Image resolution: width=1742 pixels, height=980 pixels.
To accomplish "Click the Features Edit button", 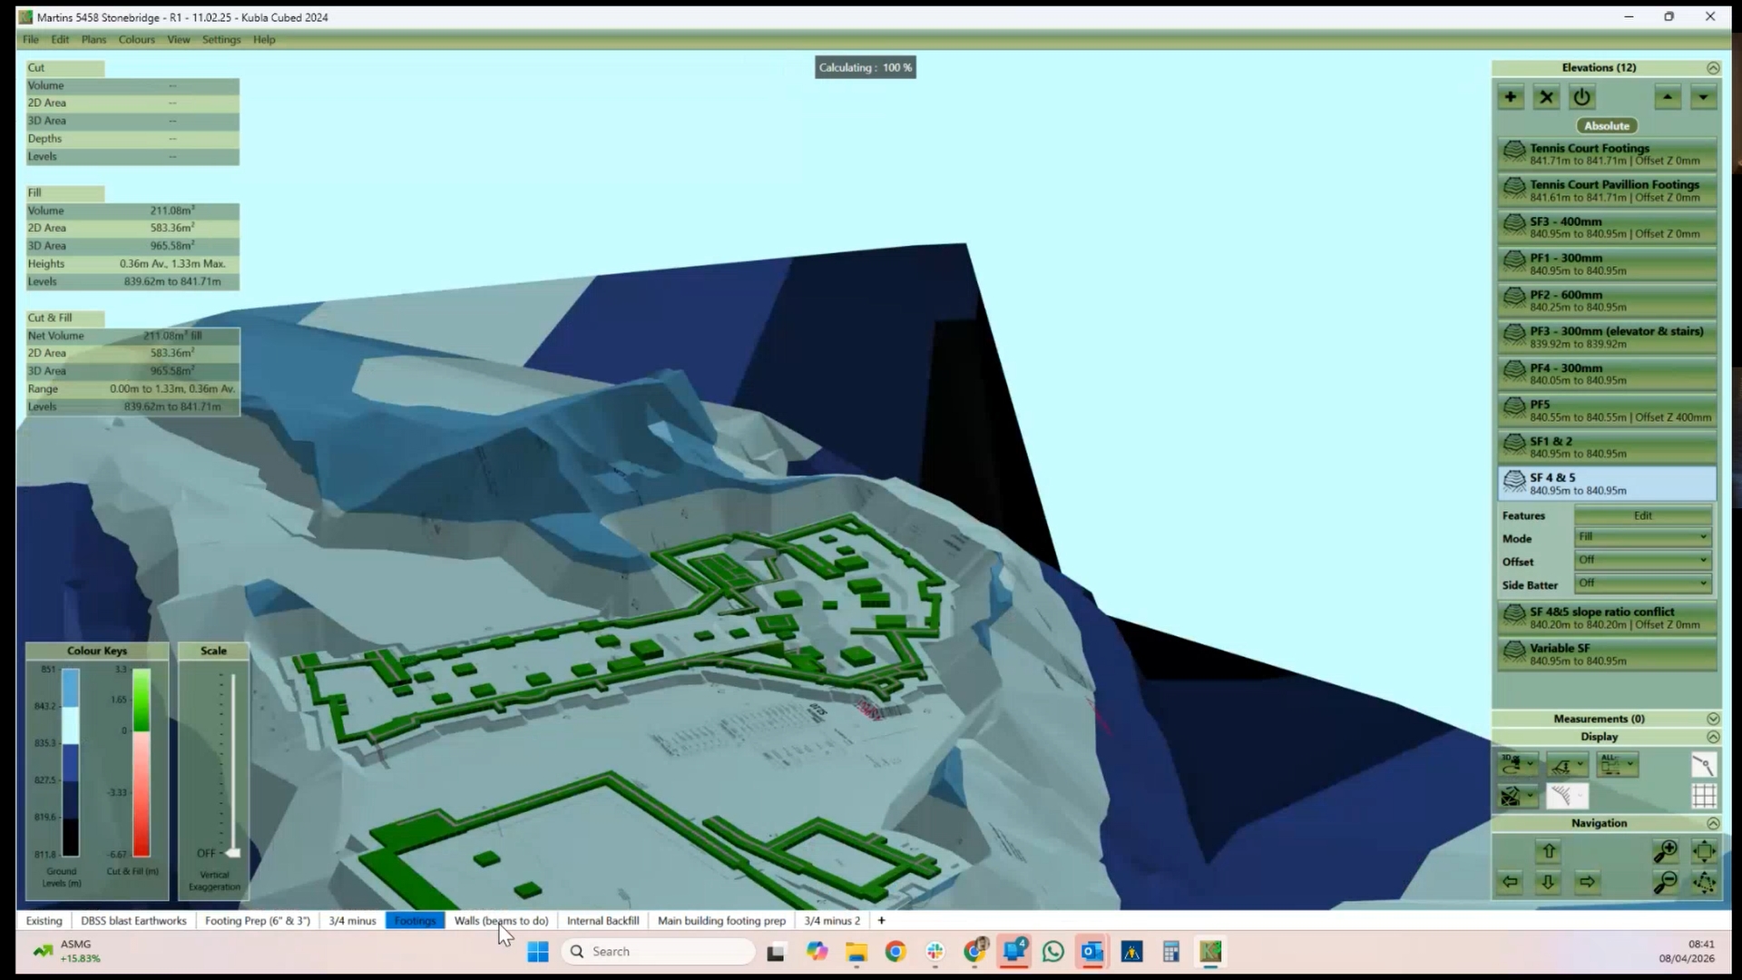I will [x=1642, y=515].
